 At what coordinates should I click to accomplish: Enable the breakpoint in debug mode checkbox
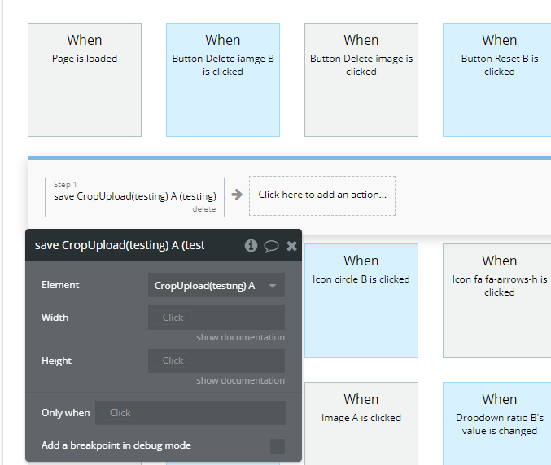pos(278,445)
